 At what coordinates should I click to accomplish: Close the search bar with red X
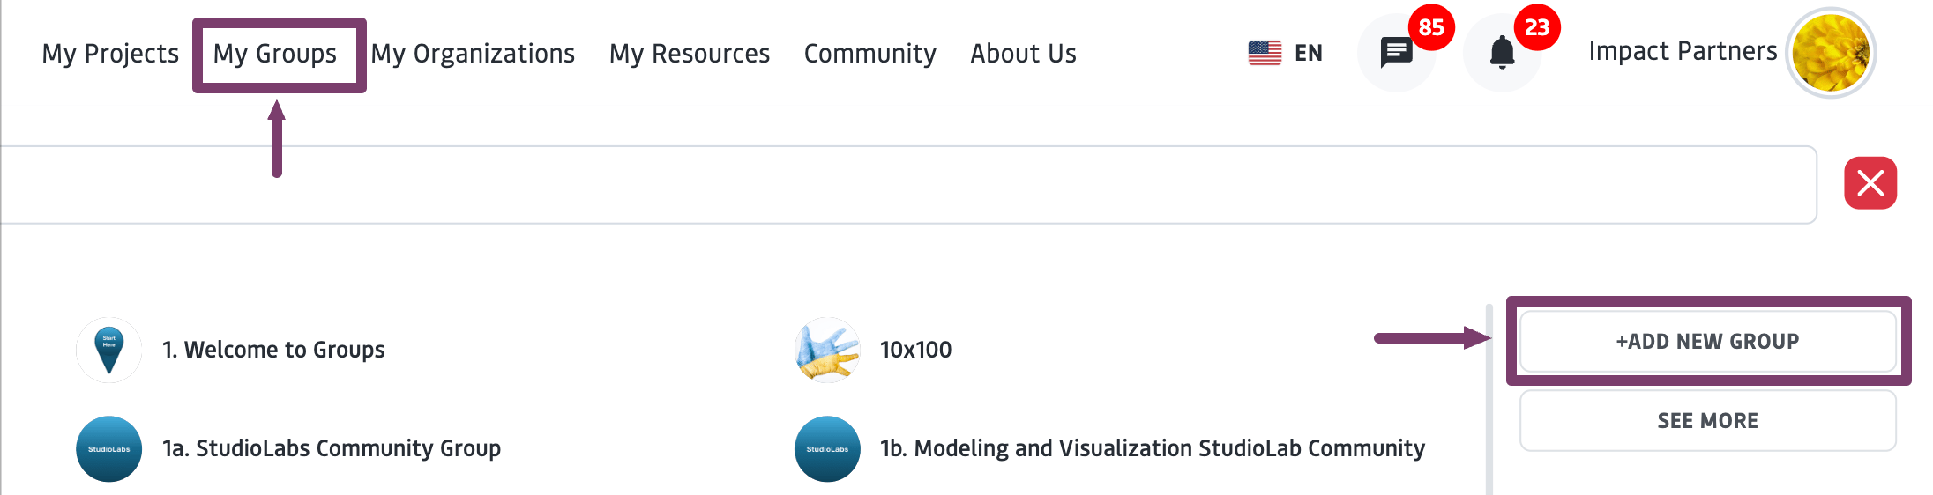(x=1870, y=183)
